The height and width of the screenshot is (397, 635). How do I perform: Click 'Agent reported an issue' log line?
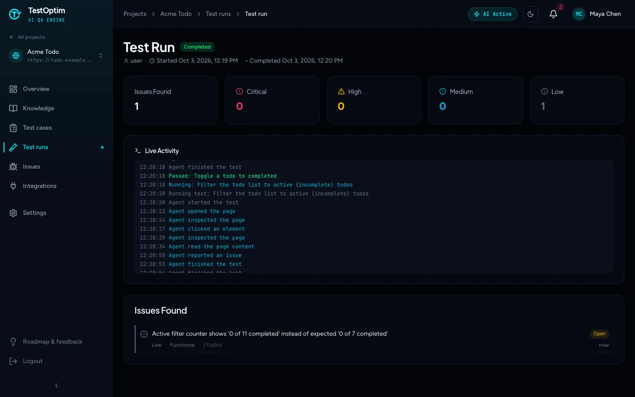coord(205,255)
